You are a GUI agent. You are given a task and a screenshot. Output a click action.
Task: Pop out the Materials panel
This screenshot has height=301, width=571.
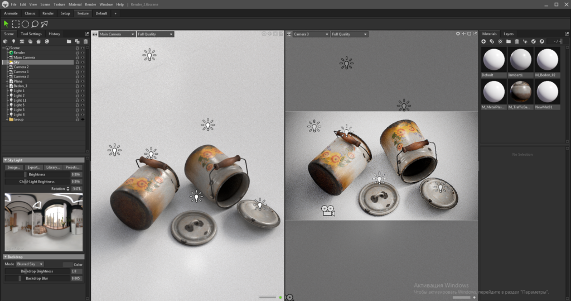click(567, 34)
